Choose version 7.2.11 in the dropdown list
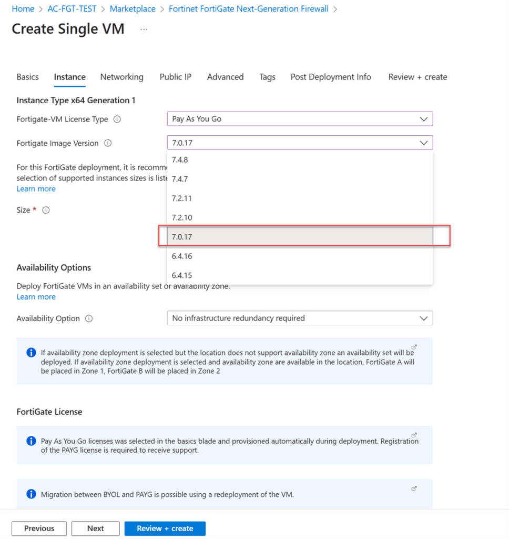 pos(181,198)
